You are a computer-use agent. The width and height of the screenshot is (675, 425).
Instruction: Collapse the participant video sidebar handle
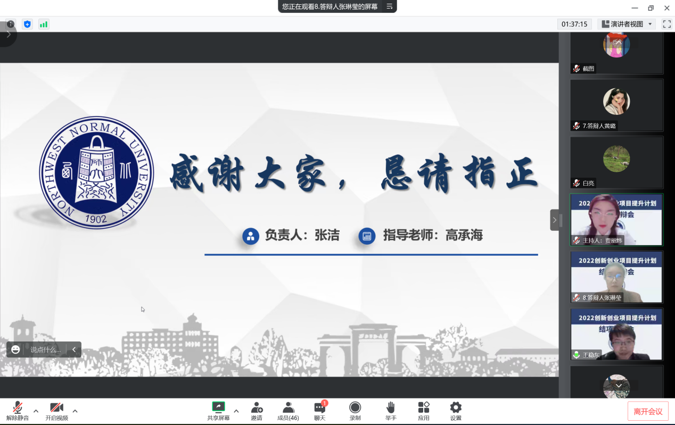coord(555,220)
